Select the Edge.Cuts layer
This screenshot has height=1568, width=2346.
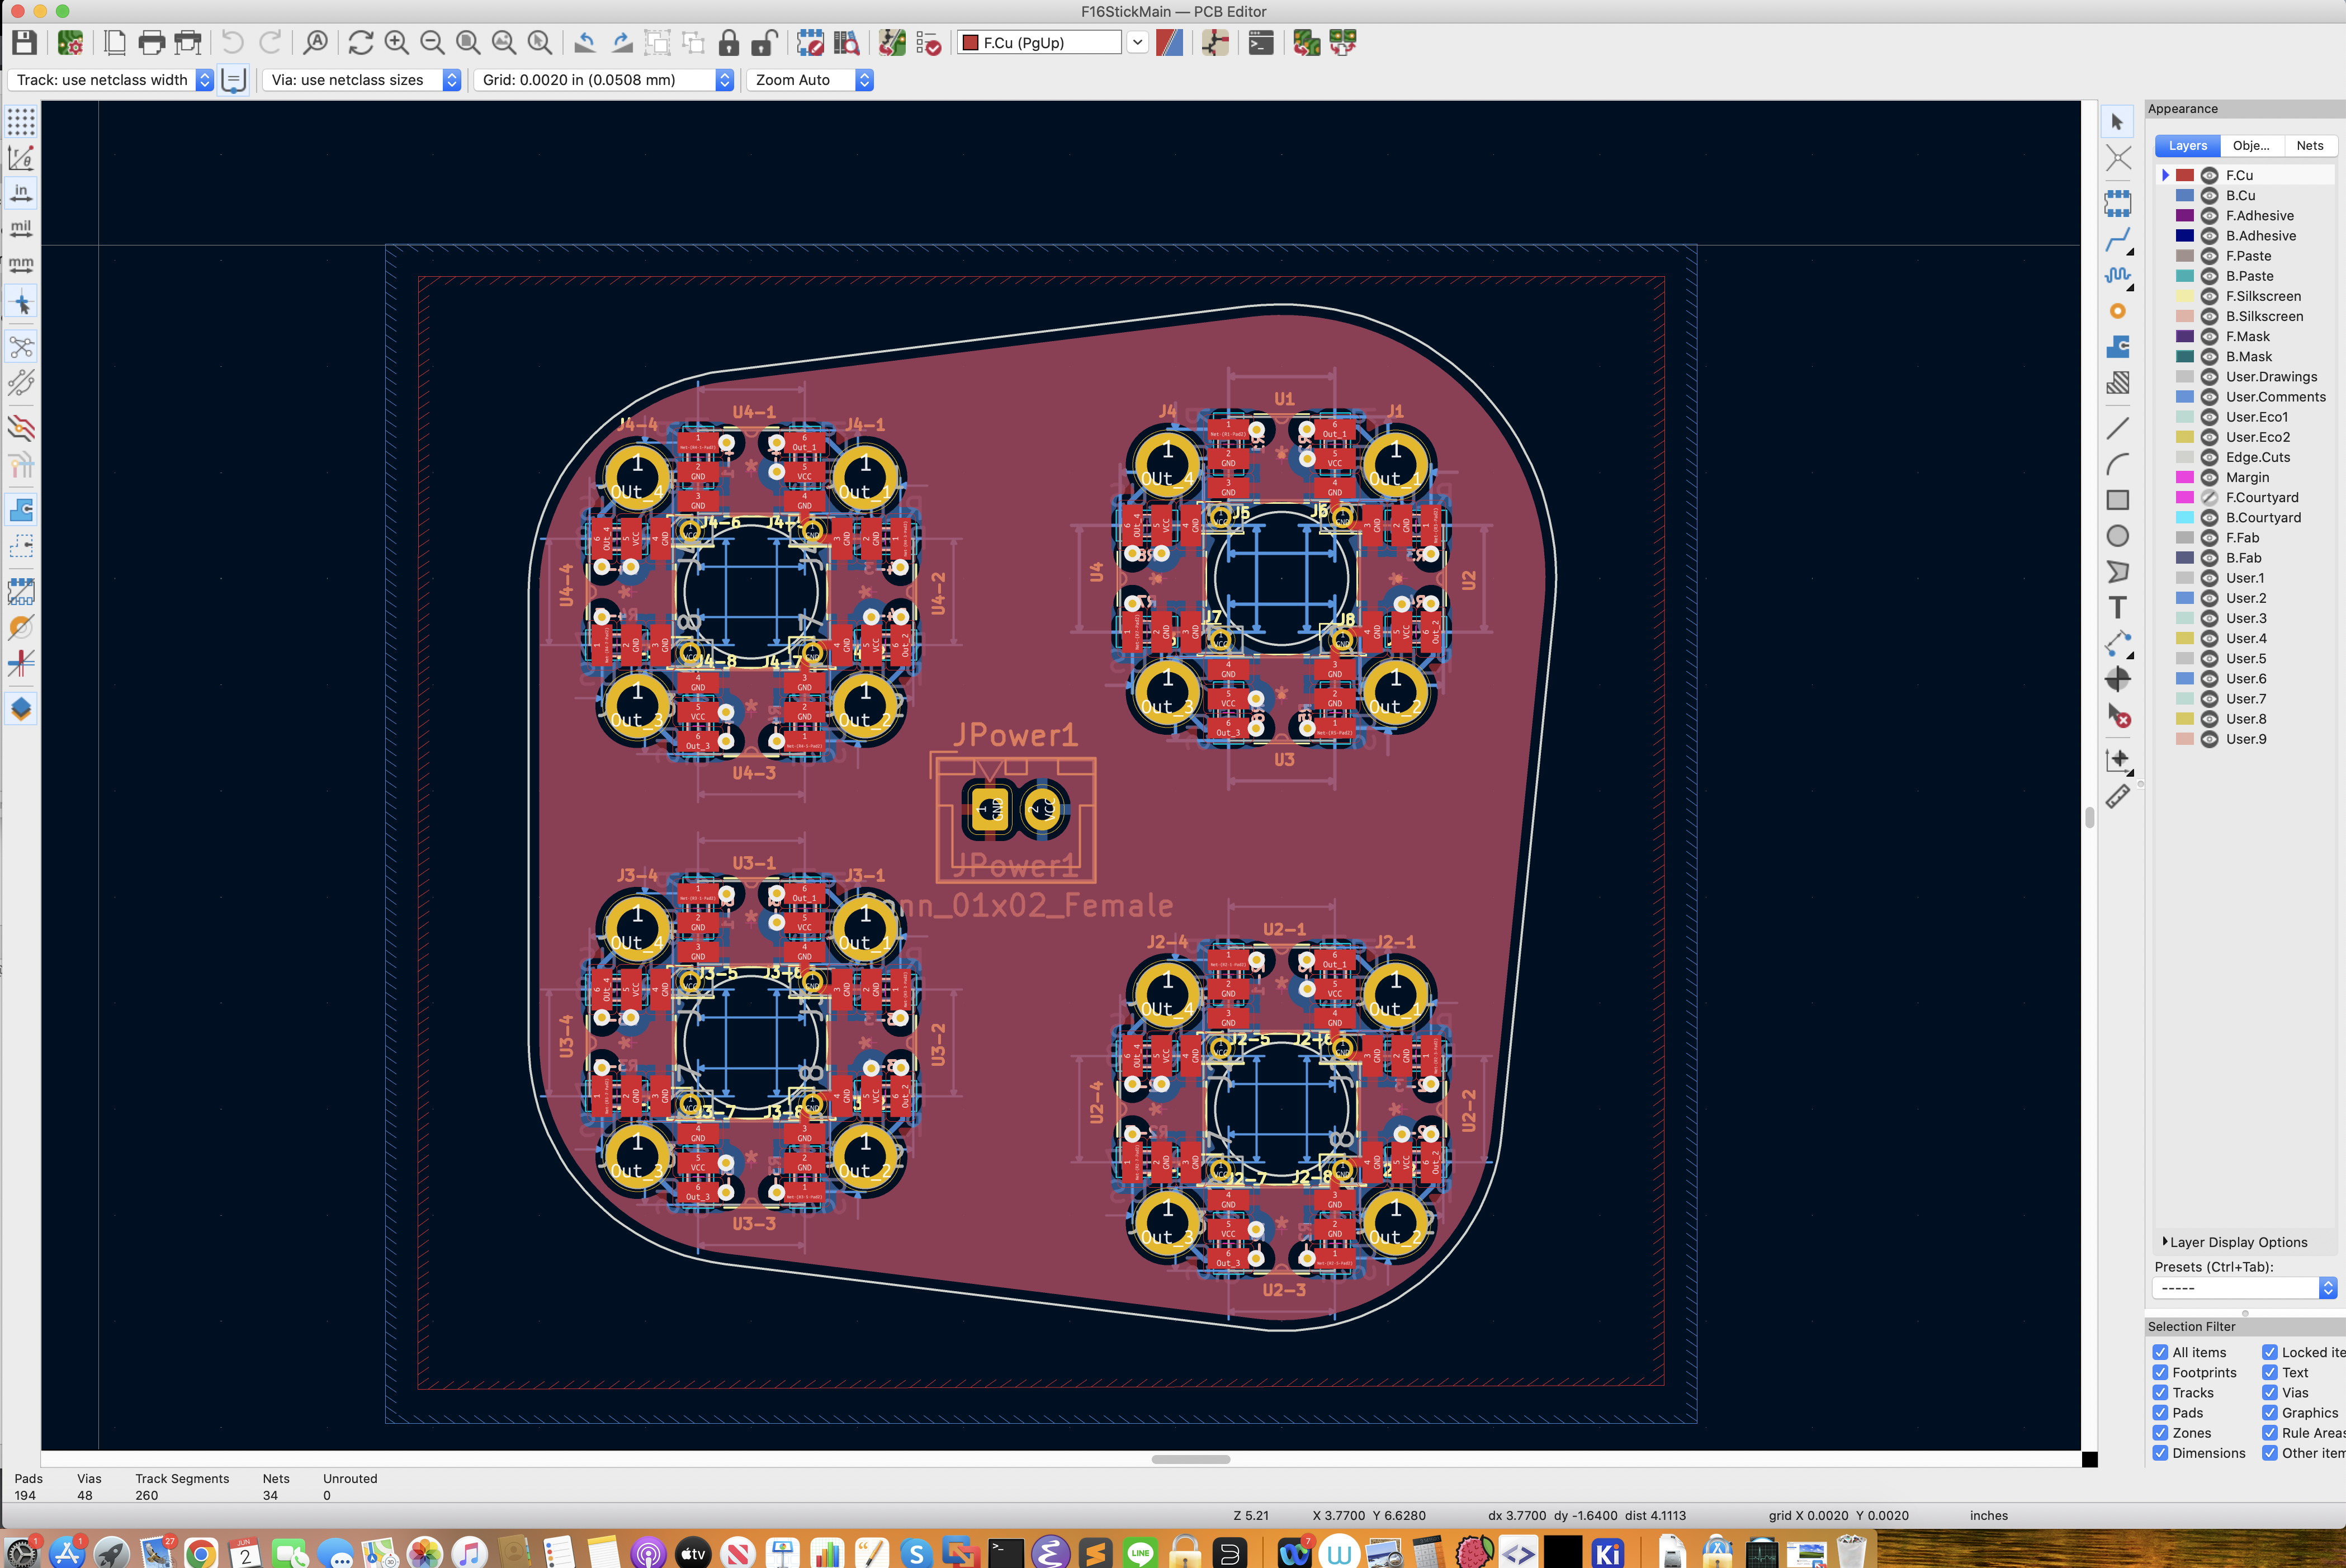2257,457
